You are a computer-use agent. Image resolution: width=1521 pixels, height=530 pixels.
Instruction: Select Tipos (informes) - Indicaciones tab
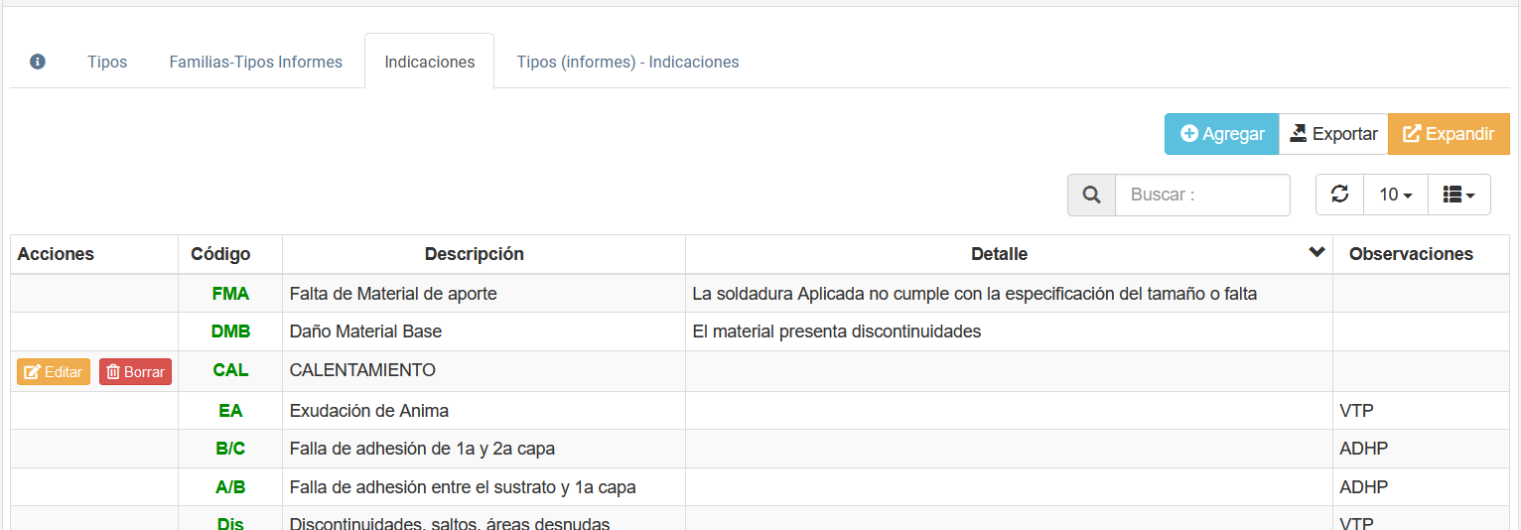(x=627, y=62)
